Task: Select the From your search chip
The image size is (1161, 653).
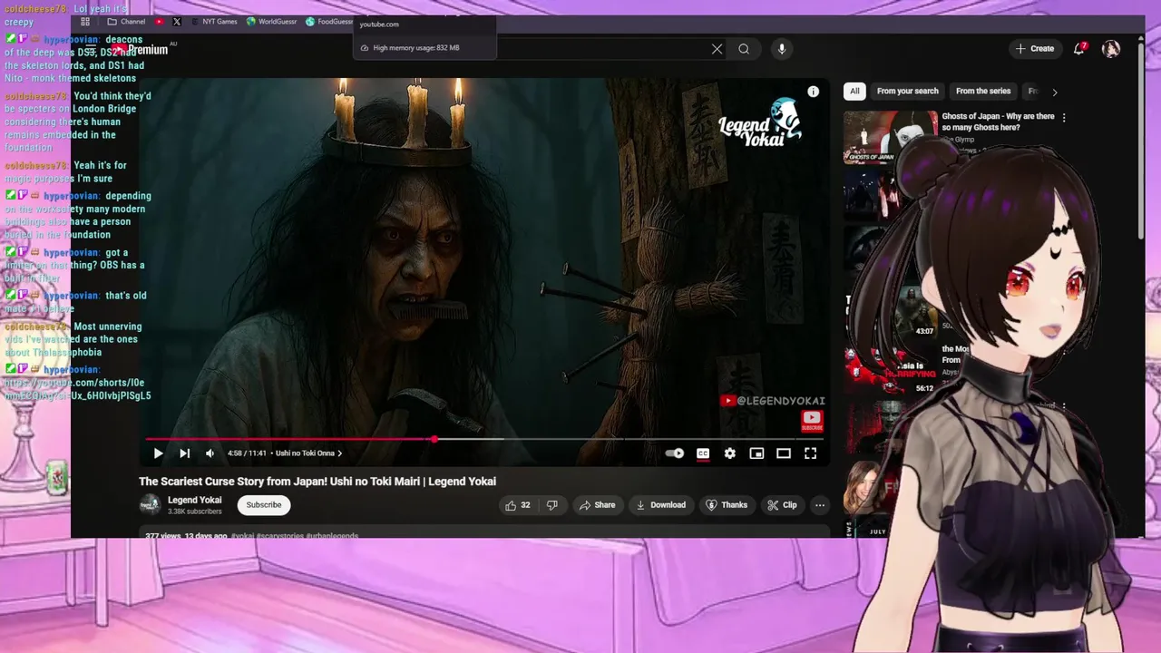Action: pyautogui.click(x=907, y=92)
